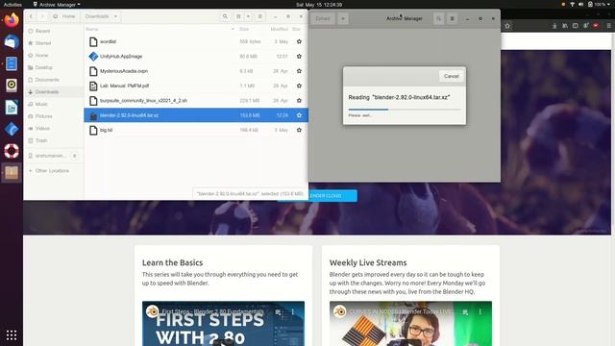The height and width of the screenshot is (346, 615).
Task: Select the MysteriousAcadia.ovpn file
Action: [196, 71]
